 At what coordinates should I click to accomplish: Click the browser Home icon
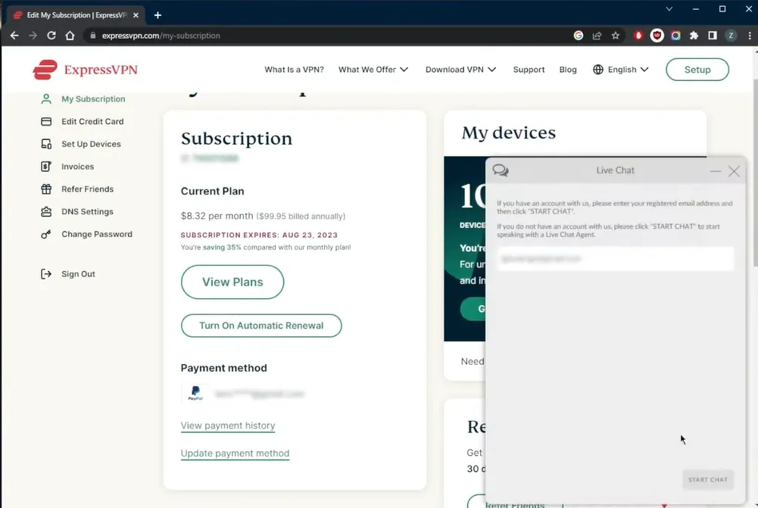70,36
